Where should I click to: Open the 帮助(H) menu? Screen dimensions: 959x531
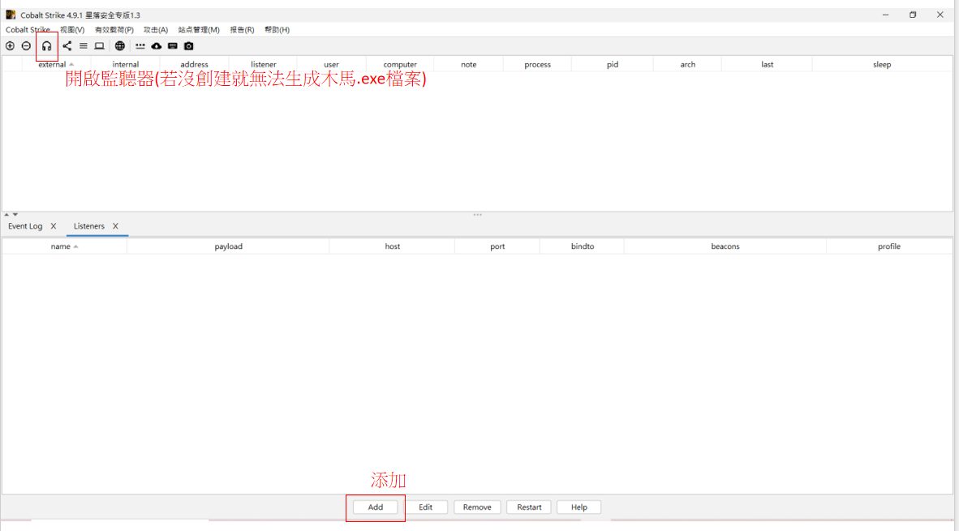(277, 29)
